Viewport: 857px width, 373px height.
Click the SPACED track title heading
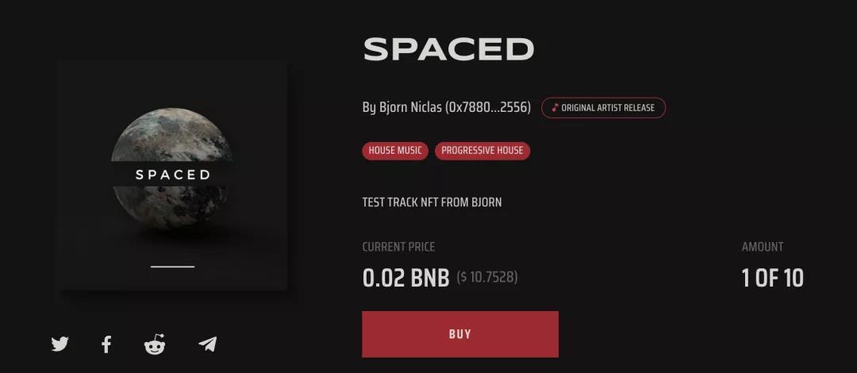[x=448, y=50]
